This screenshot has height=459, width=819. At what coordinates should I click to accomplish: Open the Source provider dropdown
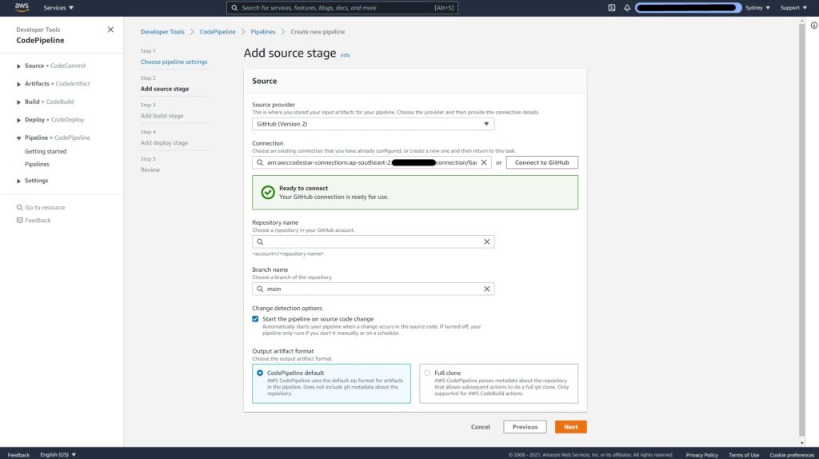coord(373,124)
